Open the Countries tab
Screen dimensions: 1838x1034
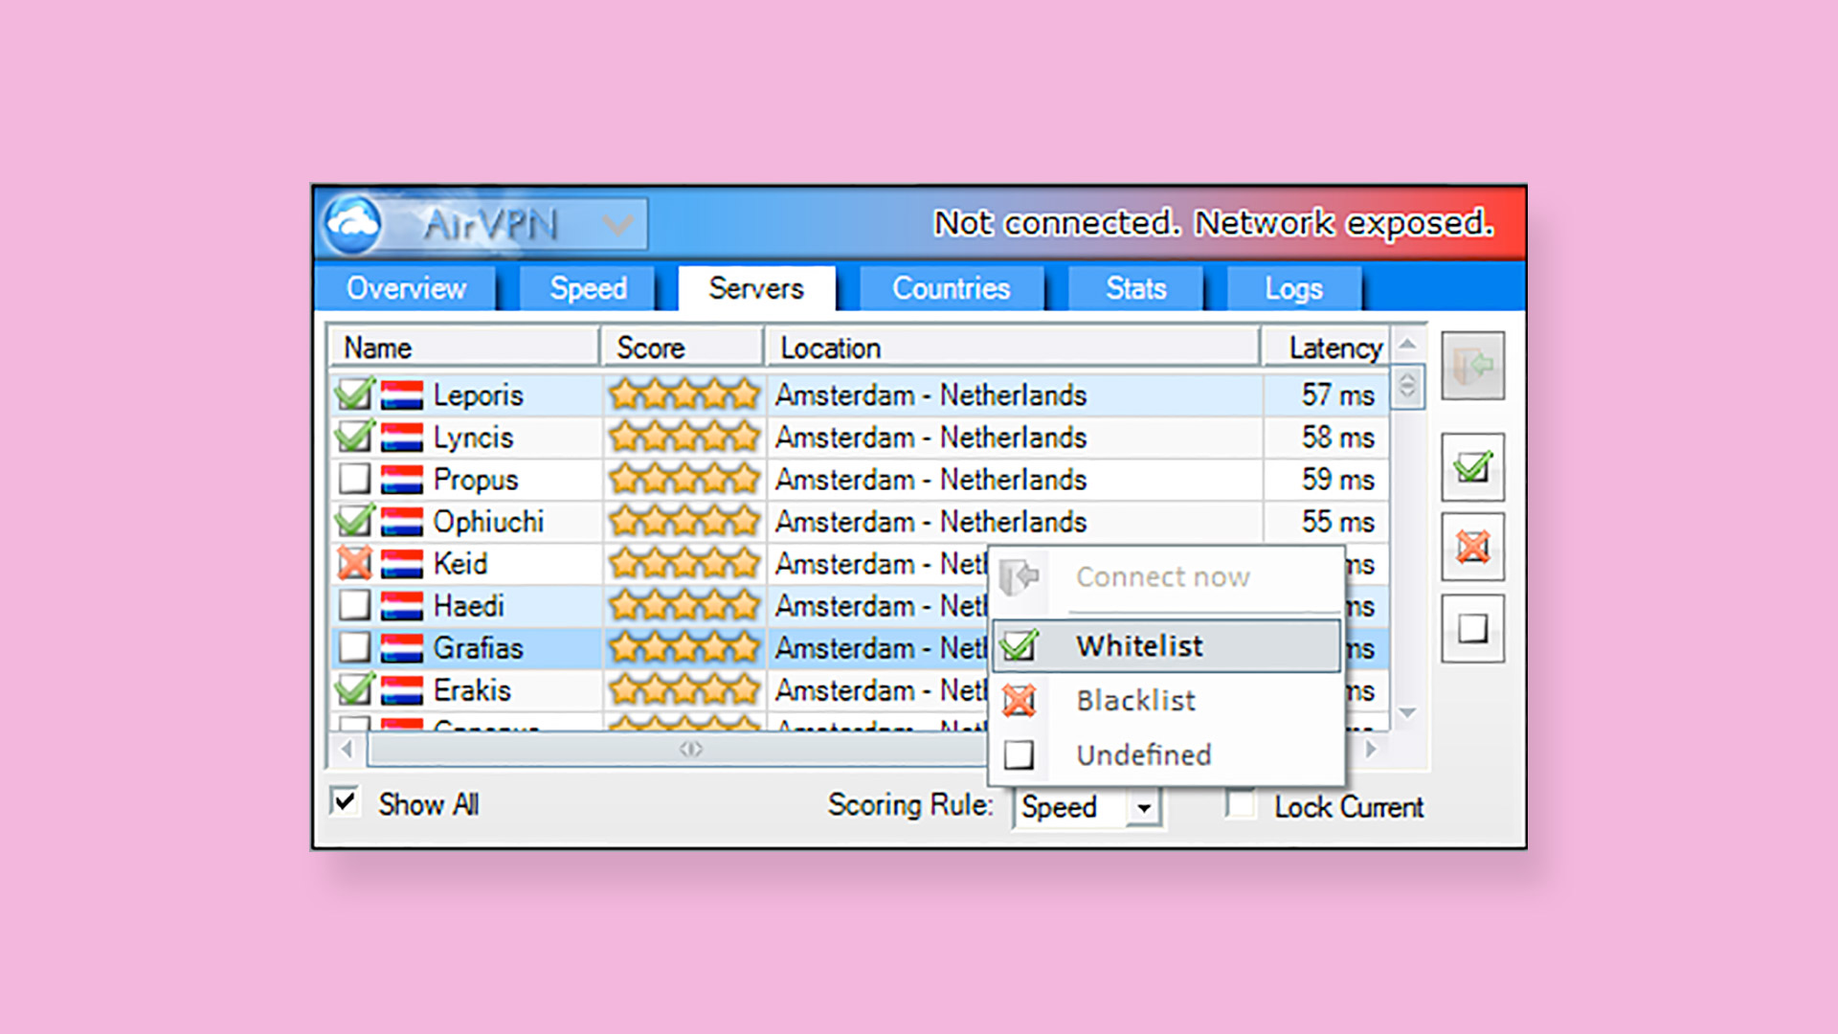(x=951, y=288)
